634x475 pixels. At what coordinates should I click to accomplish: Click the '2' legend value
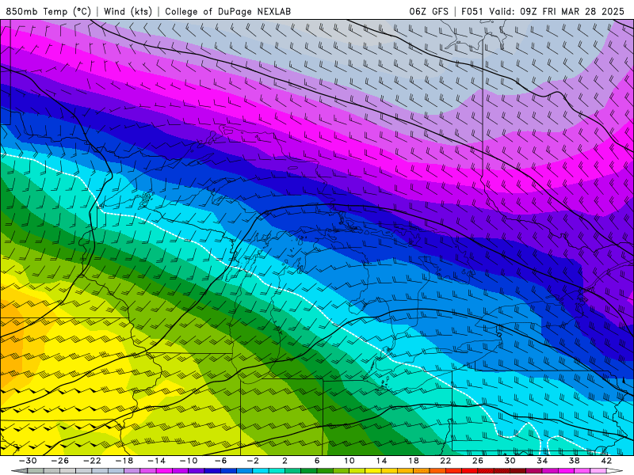coord(285,461)
